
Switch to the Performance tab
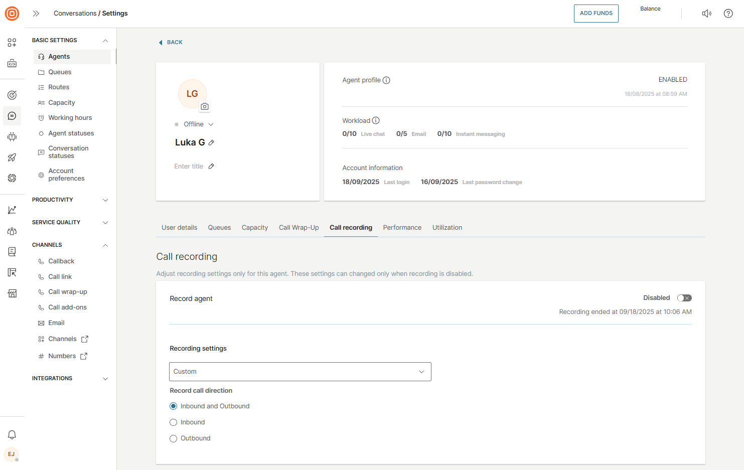[402, 228]
